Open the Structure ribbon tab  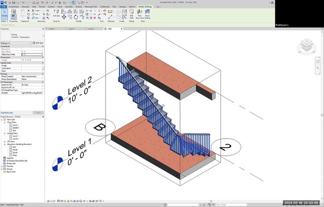point(25,6)
